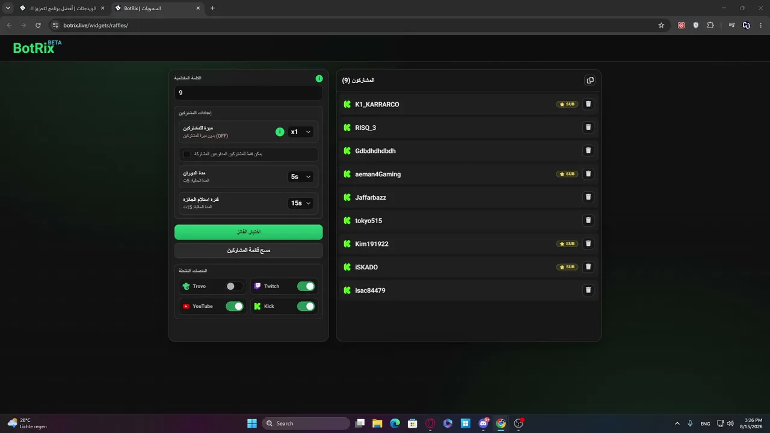
Task: Reload the BotRix page
Action: pyautogui.click(x=38, y=25)
